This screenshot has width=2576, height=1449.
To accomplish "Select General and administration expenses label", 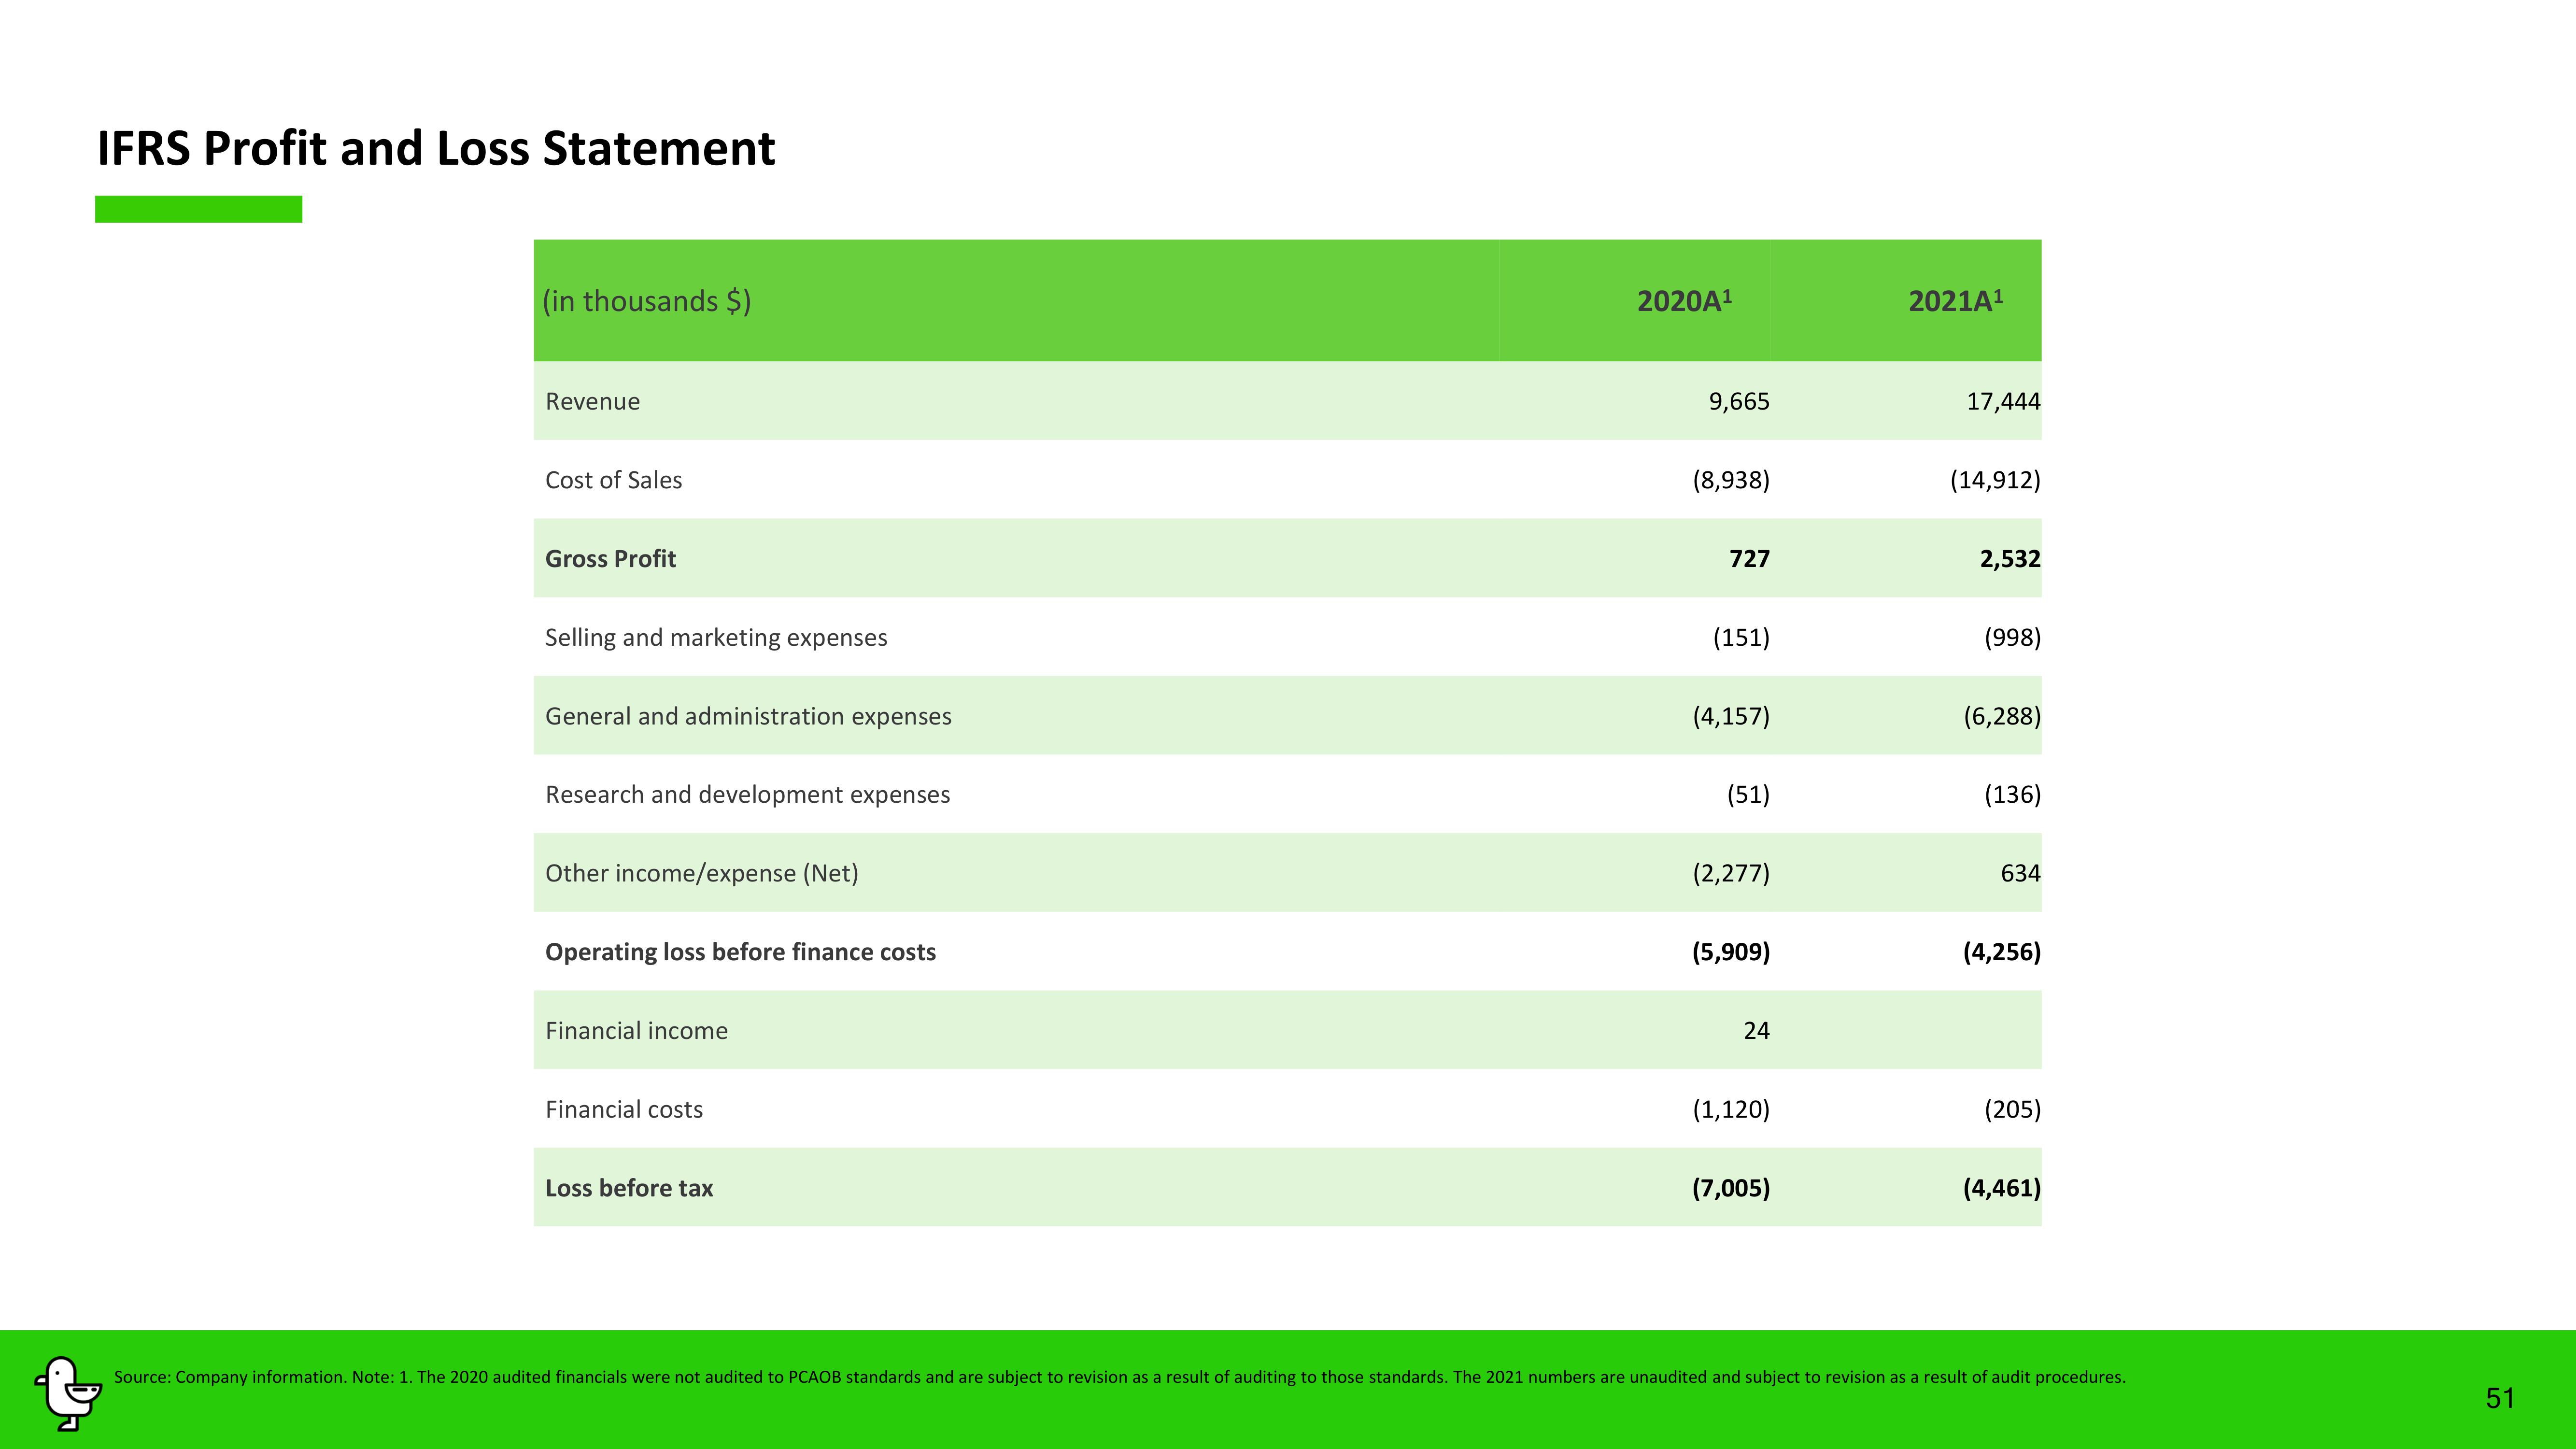I will coord(748,716).
